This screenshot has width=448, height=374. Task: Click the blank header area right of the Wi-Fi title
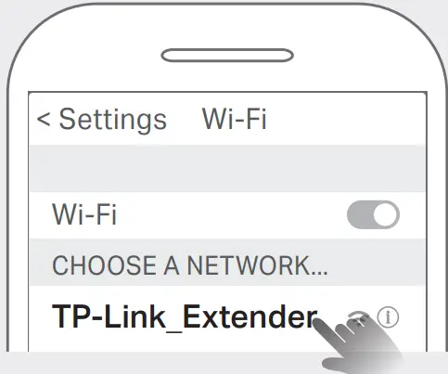point(346,119)
